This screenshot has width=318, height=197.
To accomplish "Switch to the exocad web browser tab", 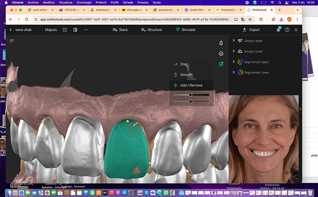I will 166,10.
